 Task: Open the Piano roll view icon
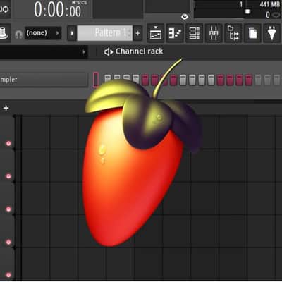175,33
